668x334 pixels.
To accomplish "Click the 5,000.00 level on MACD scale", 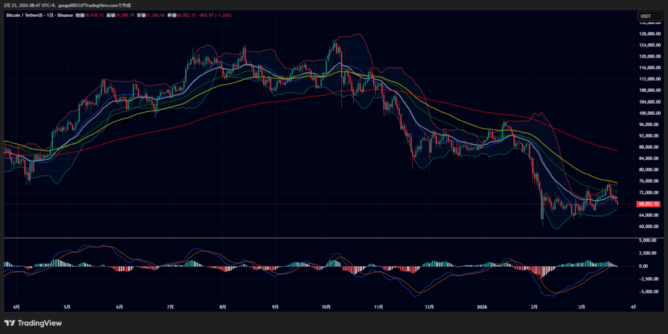I will point(650,240).
